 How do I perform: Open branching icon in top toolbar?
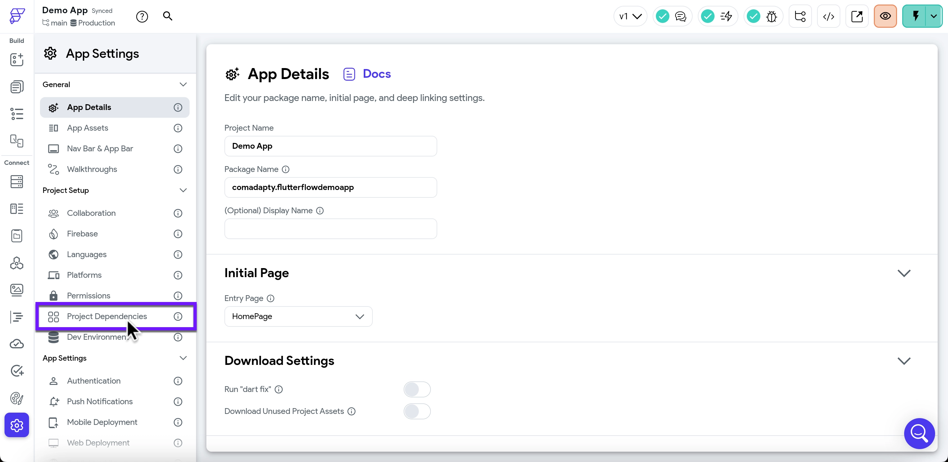pos(800,16)
